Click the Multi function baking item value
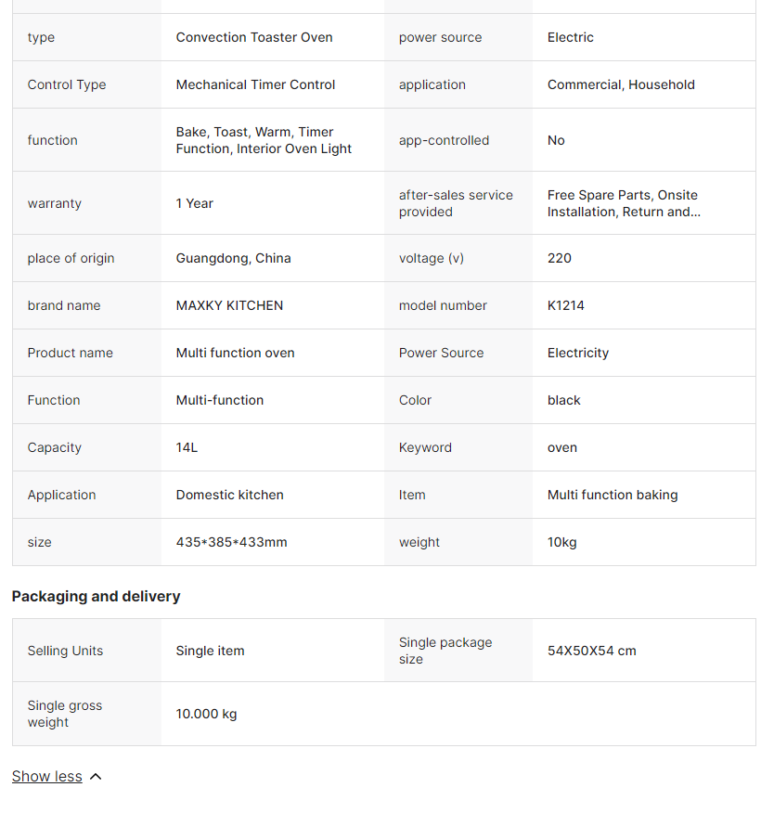Screen dimensions: 774x813 coord(613,495)
